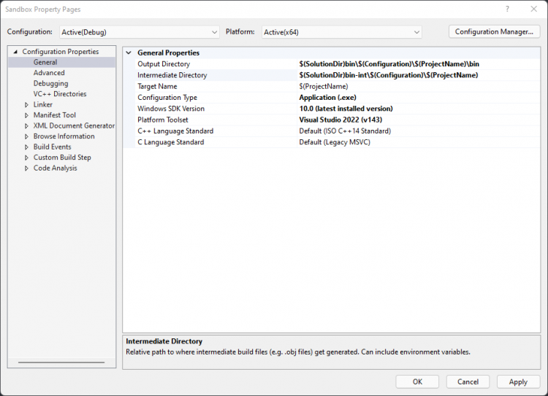Open the VC++ Directories page
The height and width of the screenshot is (396, 548).
click(x=60, y=94)
